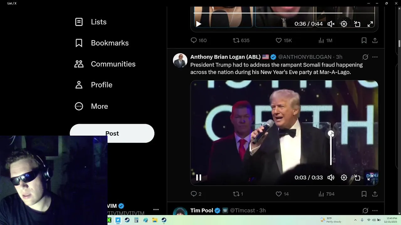This screenshot has width=401, height=225.
Task: Click the Profile person icon
Action: (79, 85)
